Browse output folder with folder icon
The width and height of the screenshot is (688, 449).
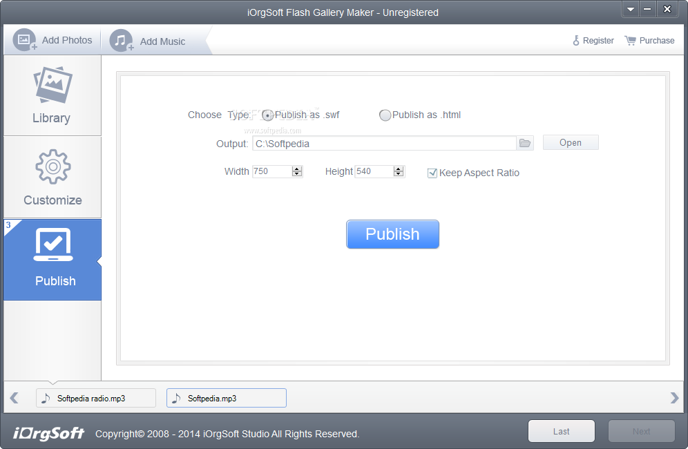(525, 143)
